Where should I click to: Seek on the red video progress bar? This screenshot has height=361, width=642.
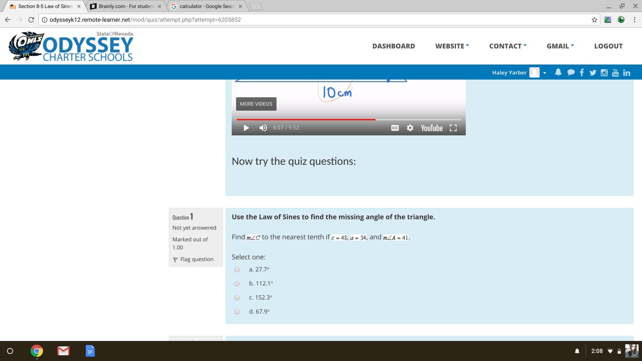(306, 119)
